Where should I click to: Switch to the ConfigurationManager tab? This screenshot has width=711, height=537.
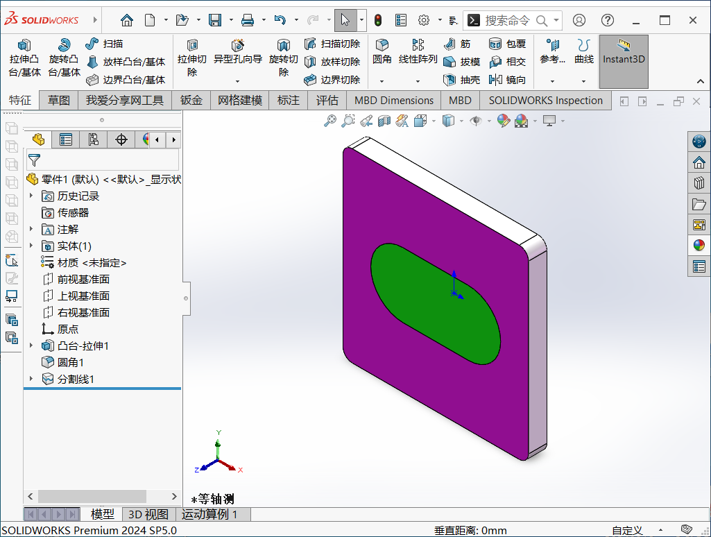click(94, 139)
